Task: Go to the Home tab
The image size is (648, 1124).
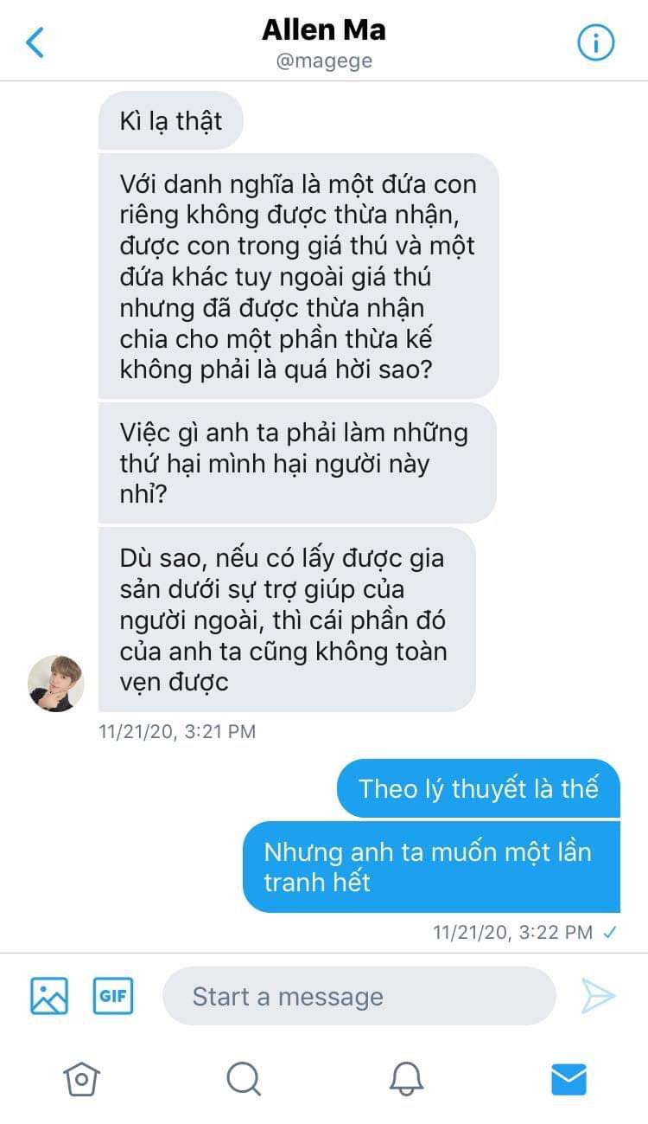Action: (x=81, y=1078)
